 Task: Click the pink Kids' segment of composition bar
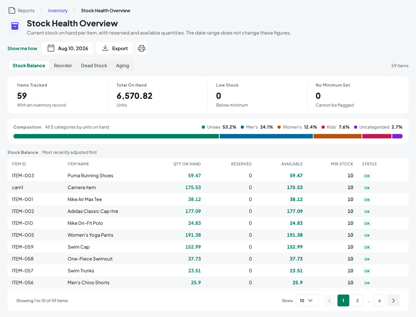click(x=377, y=136)
